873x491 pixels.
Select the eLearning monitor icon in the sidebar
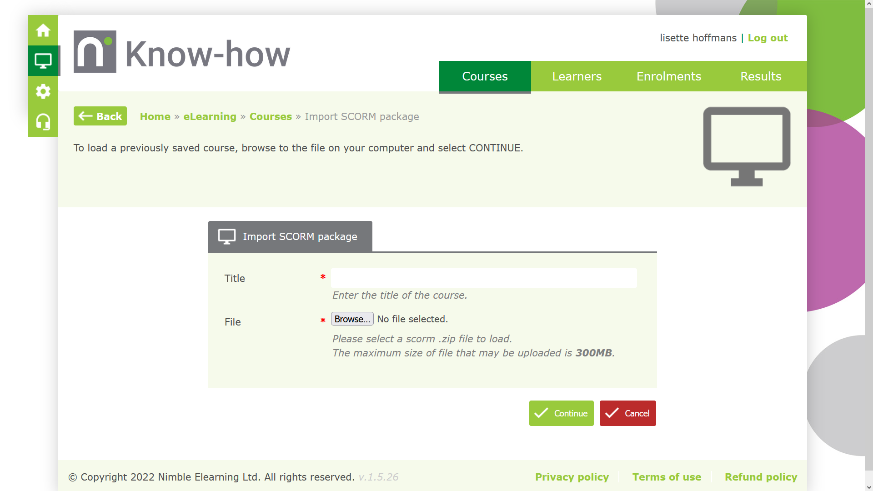pos(43,61)
